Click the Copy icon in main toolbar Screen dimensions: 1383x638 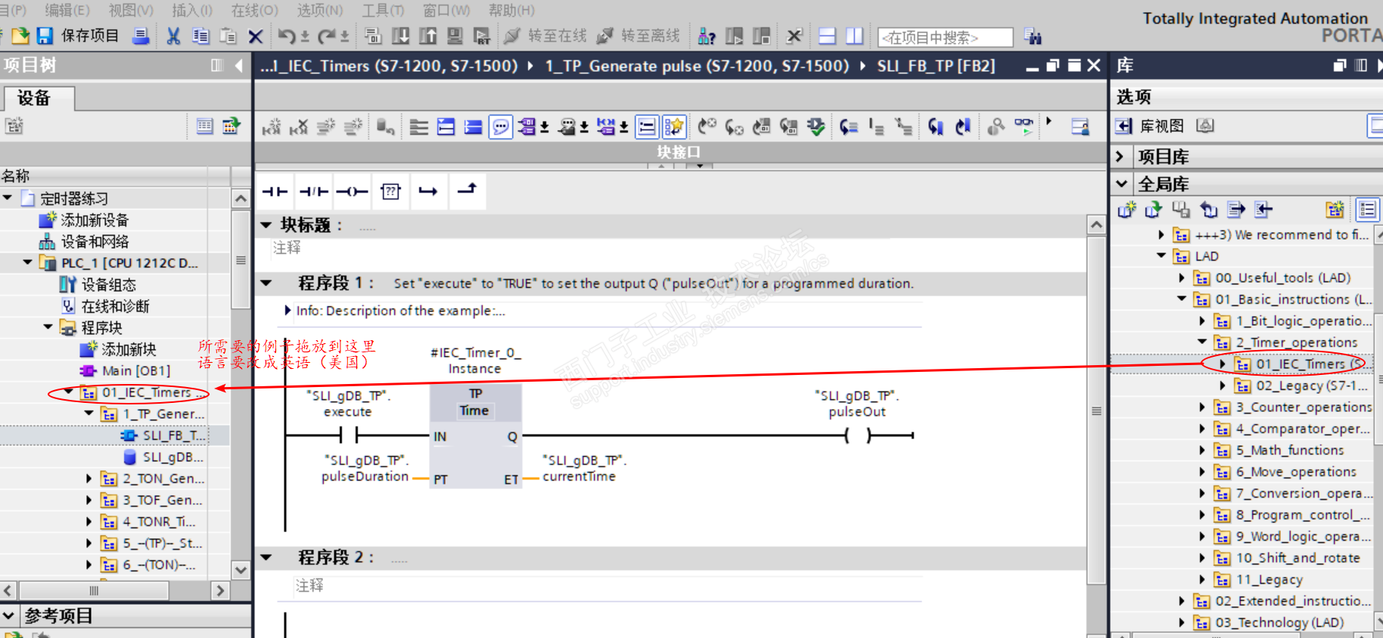point(200,36)
